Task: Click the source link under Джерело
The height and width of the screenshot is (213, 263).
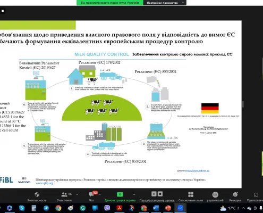Action: click(198, 171)
